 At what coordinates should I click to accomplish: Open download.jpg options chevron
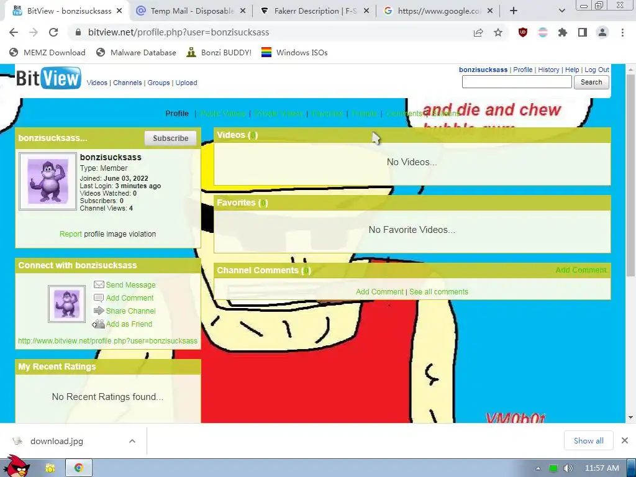click(x=132, y=441)
